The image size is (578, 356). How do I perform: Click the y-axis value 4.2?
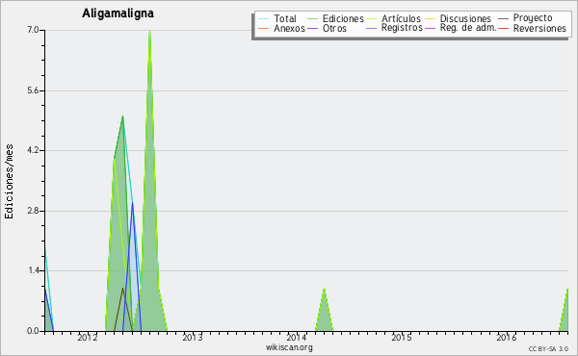[x=33, y=150]
